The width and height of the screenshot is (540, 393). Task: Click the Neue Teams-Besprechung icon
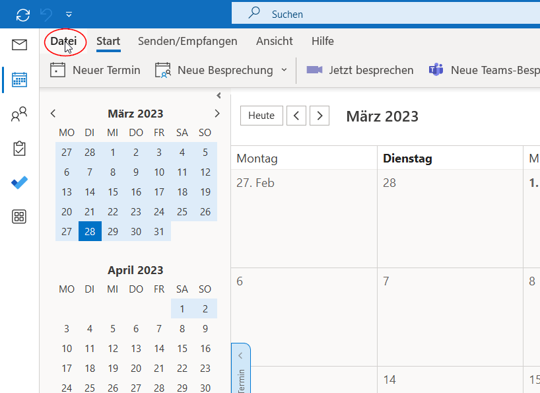(436, 69)
